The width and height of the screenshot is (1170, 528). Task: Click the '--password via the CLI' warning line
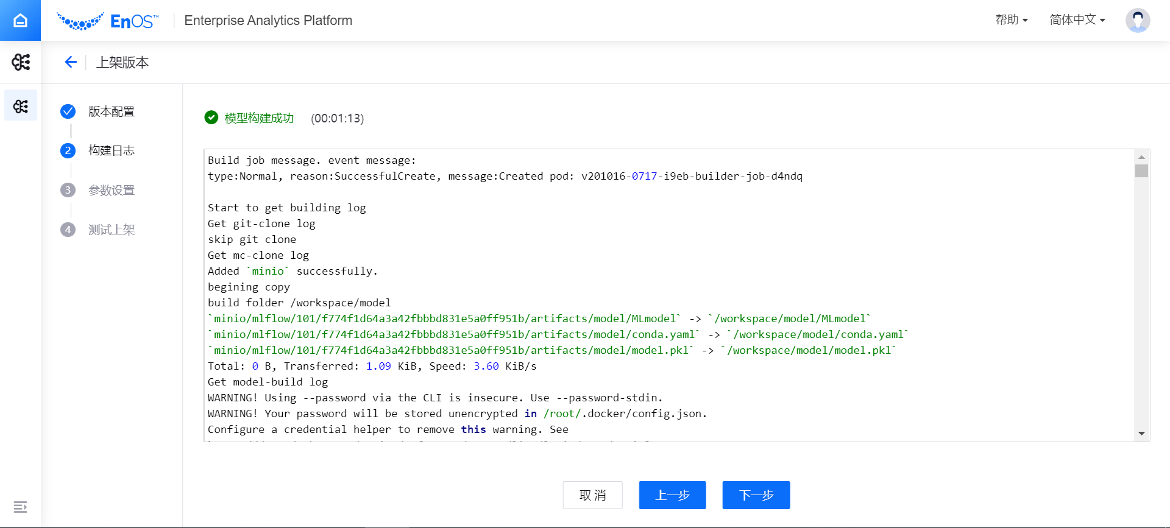point(435,398)
